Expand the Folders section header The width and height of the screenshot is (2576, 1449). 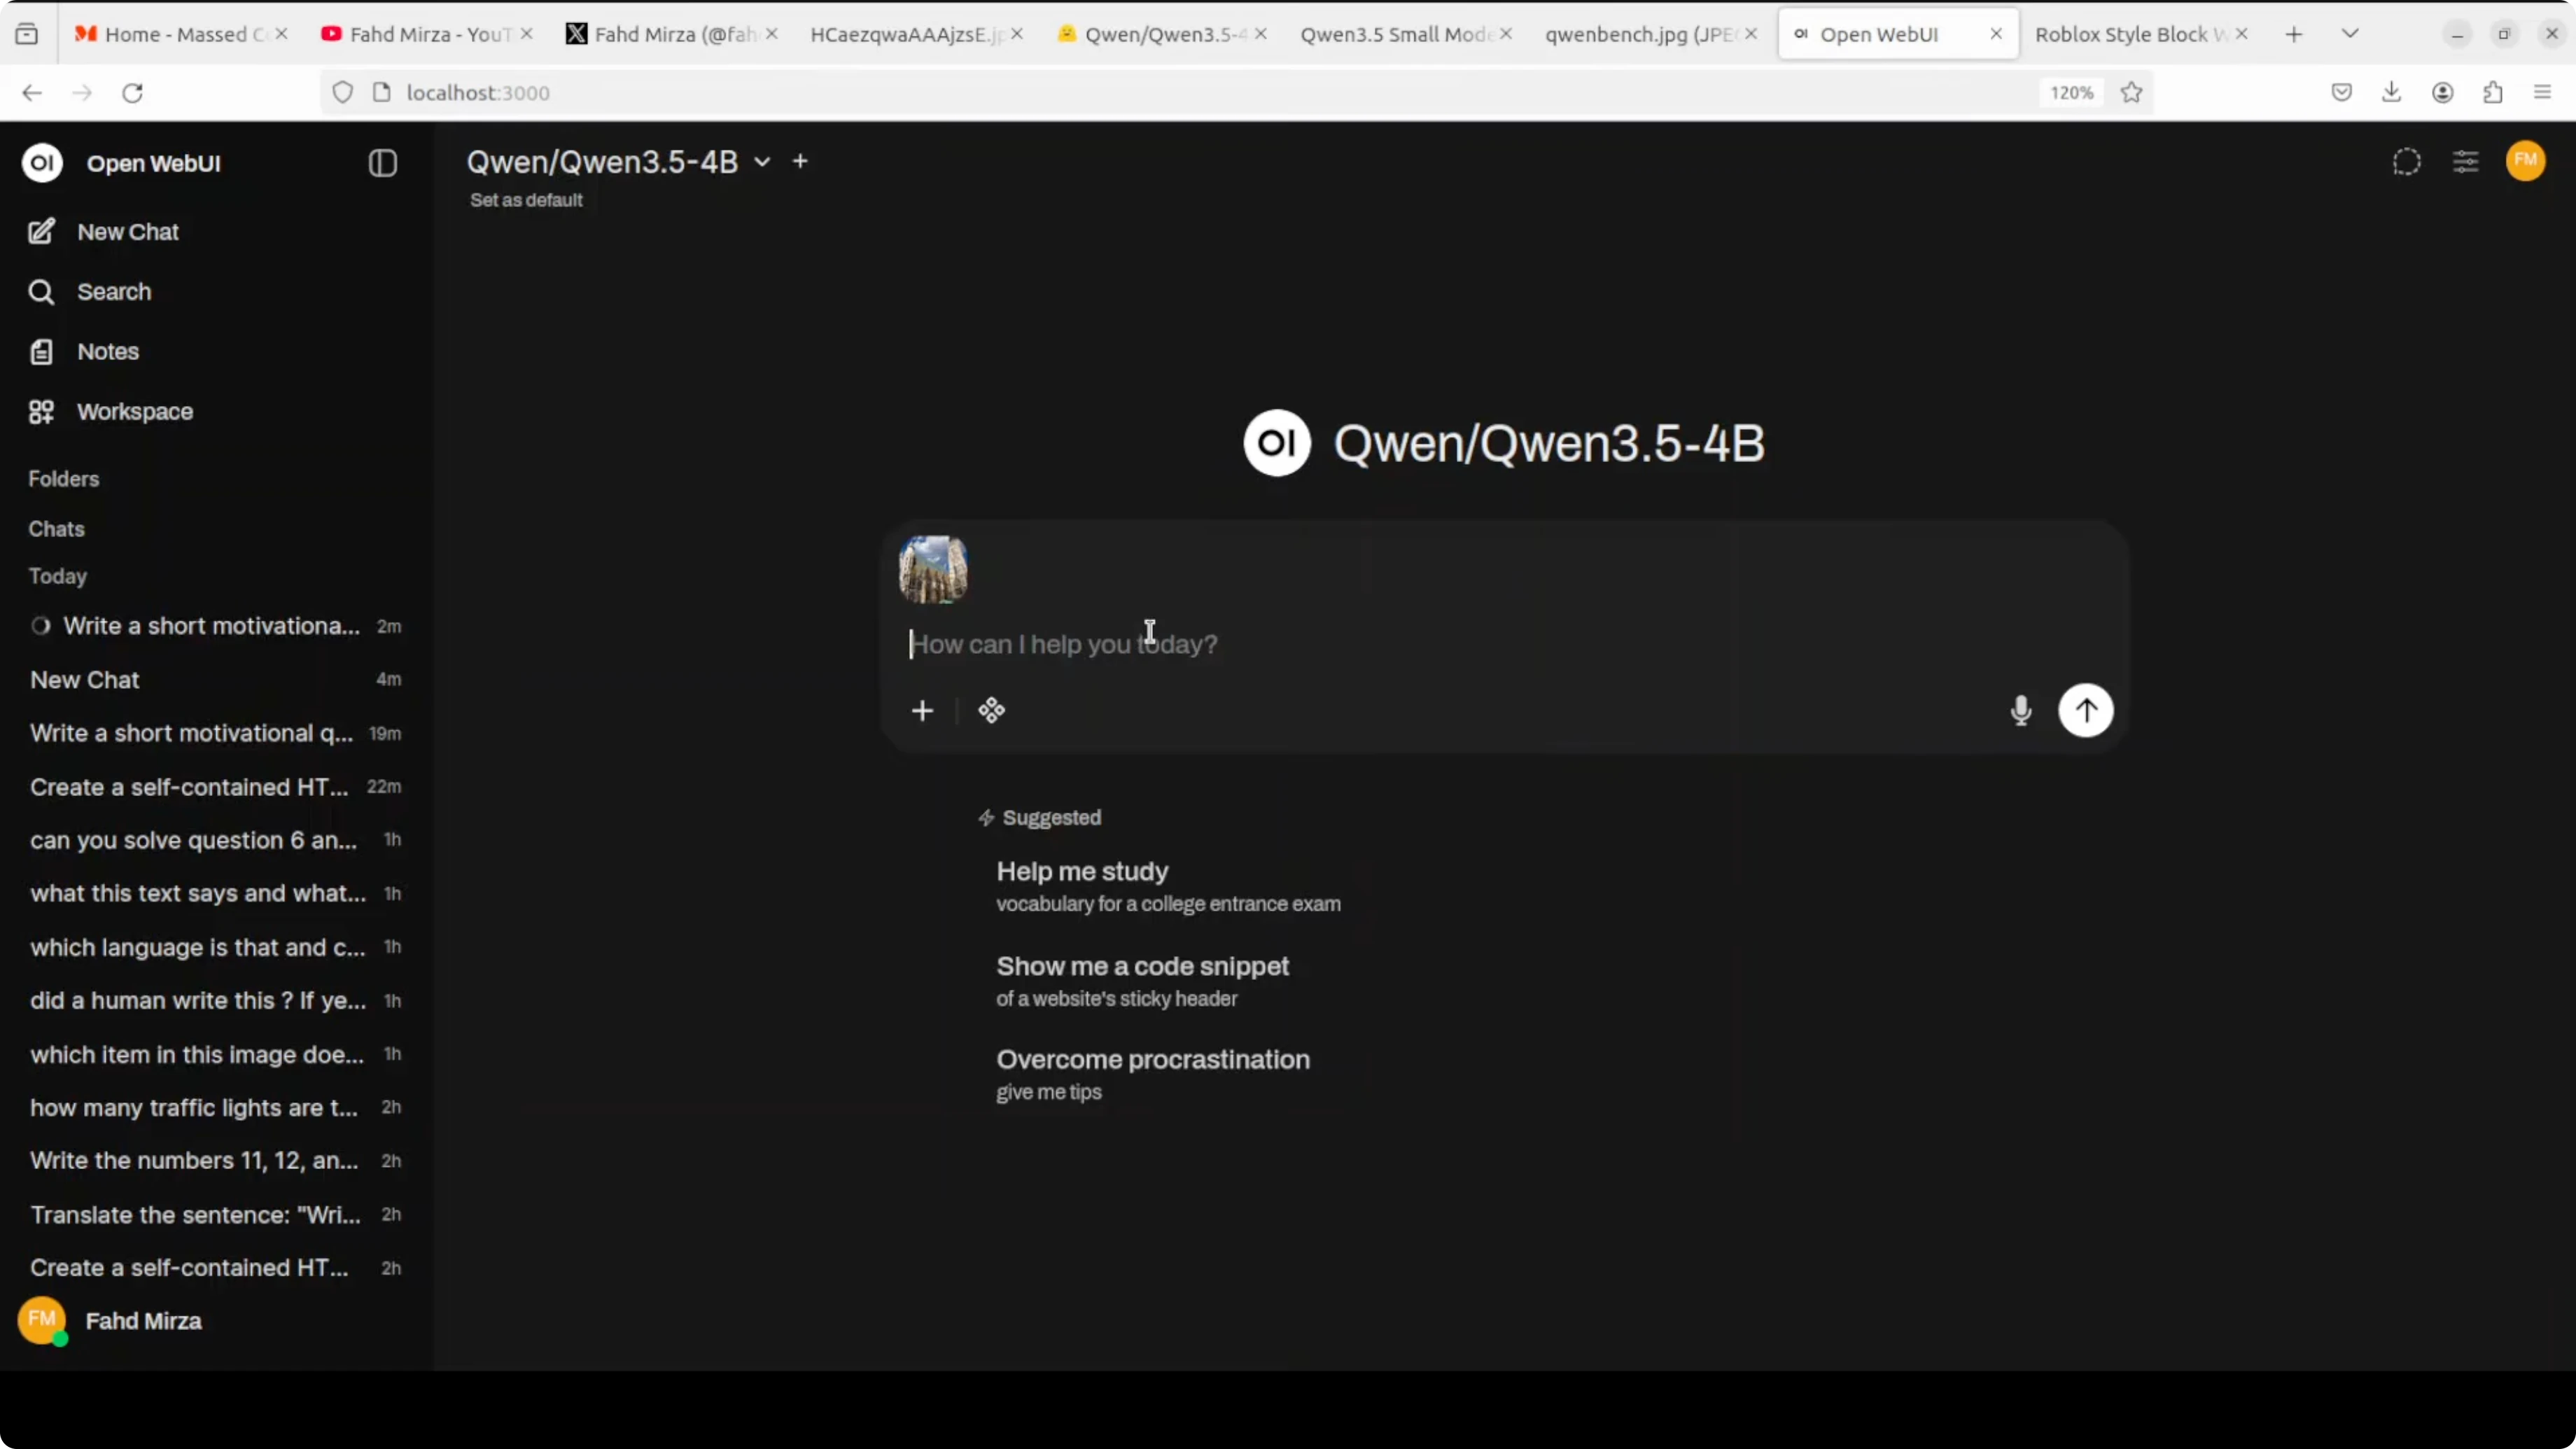click(x=63, y=479)
